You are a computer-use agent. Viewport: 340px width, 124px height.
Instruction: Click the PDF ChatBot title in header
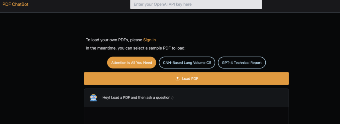coord(15,4)
